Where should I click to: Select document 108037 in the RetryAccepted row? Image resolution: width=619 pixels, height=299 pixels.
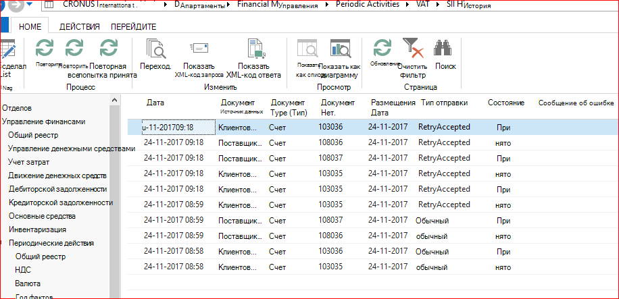tap(330, 158)
